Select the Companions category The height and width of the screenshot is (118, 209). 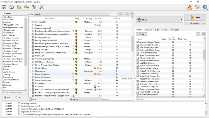8,77
